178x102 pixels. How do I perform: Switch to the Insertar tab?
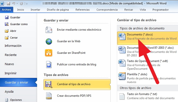tap(35, 10)
